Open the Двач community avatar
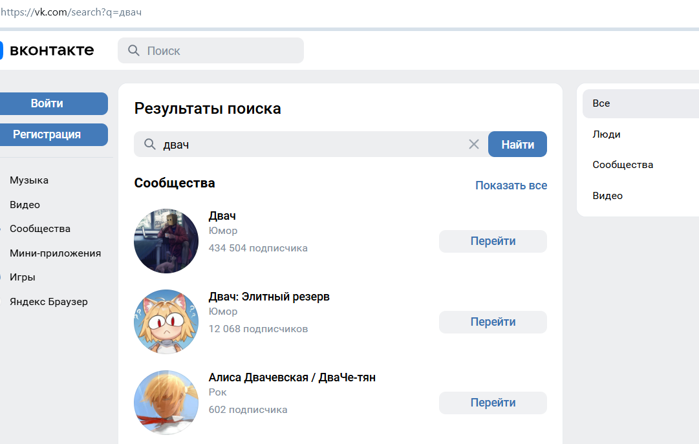This screenshot has width=699, height=444. tap(166, 240)
